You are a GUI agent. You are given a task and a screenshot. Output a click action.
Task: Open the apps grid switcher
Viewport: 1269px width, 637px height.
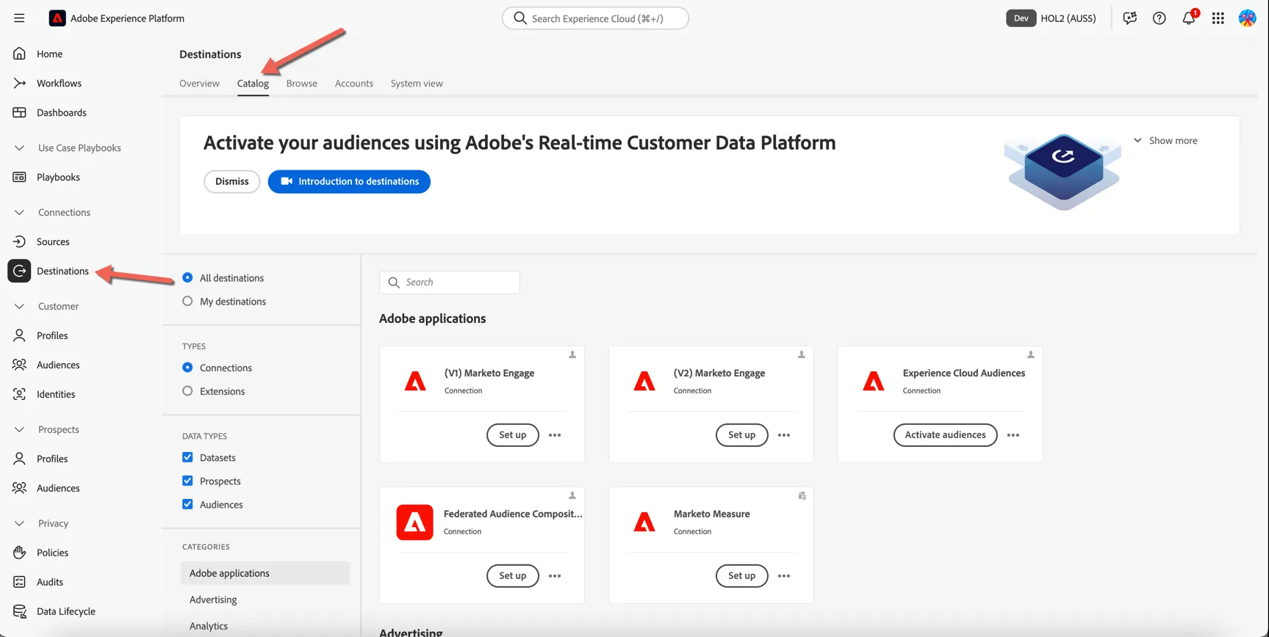[1218, 18]
